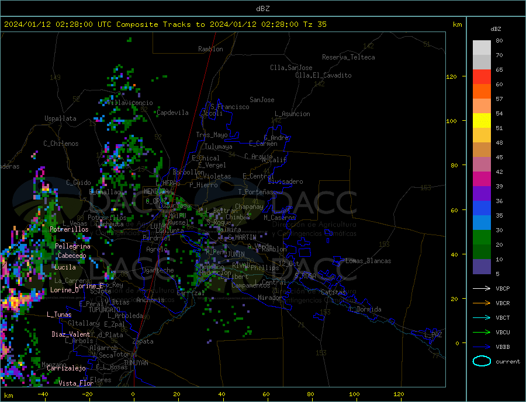The height and width of the screenshot is (402, 526).
Task: Select the bright yellow swatch in dBZ scale
Action: click(x=482, y=121)
